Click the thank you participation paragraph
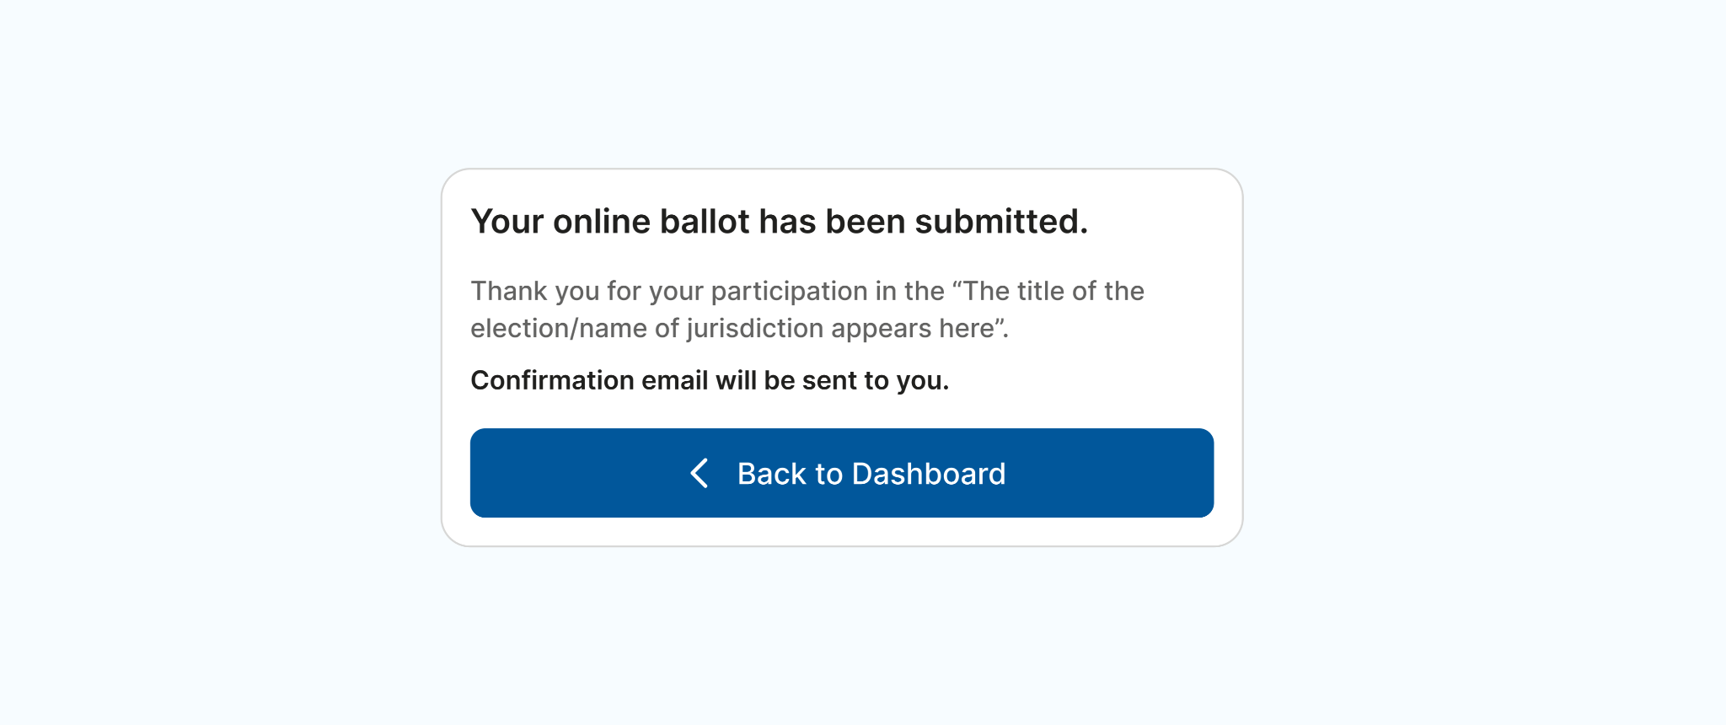This screenshot has height=725, width=1726. (x=807, y=309)
